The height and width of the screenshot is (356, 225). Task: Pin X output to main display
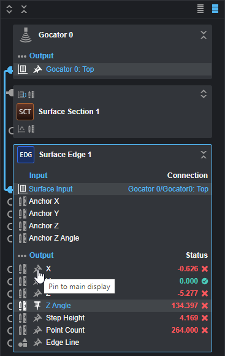(x=37, y=269)
